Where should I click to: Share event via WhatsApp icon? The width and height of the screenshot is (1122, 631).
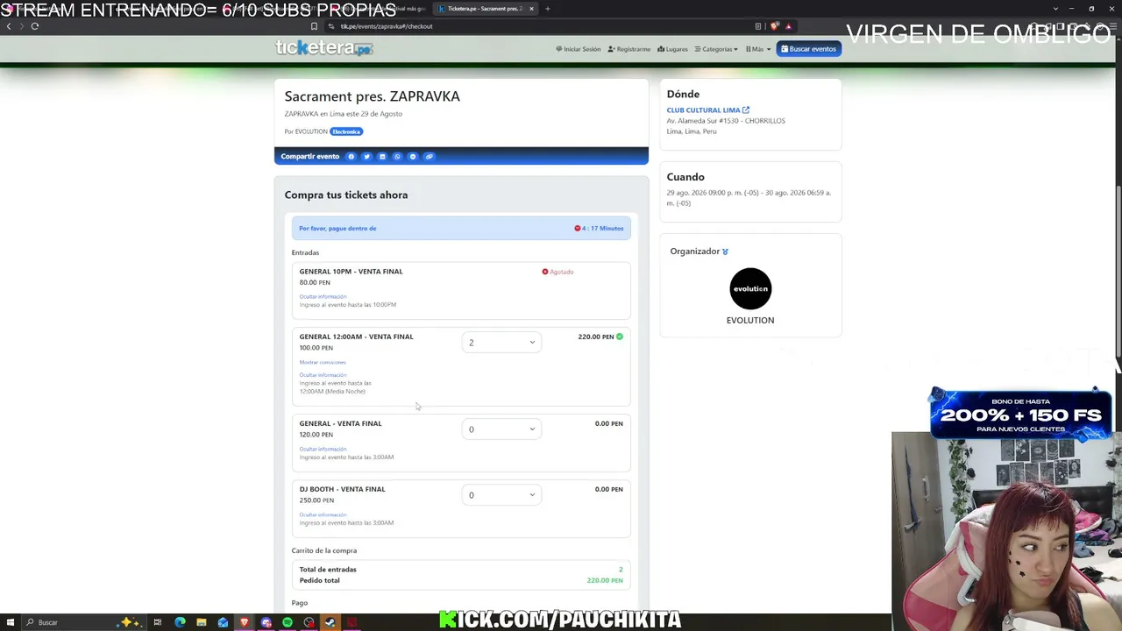[x=397, y=157]
